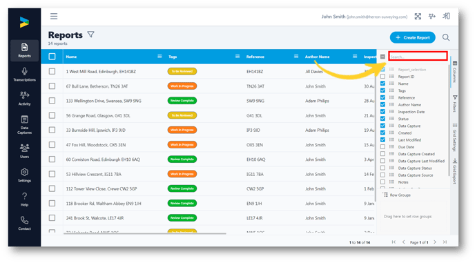Click the columns Search input field
Viewport: 475px width, 263px height.
pos(418,57)
